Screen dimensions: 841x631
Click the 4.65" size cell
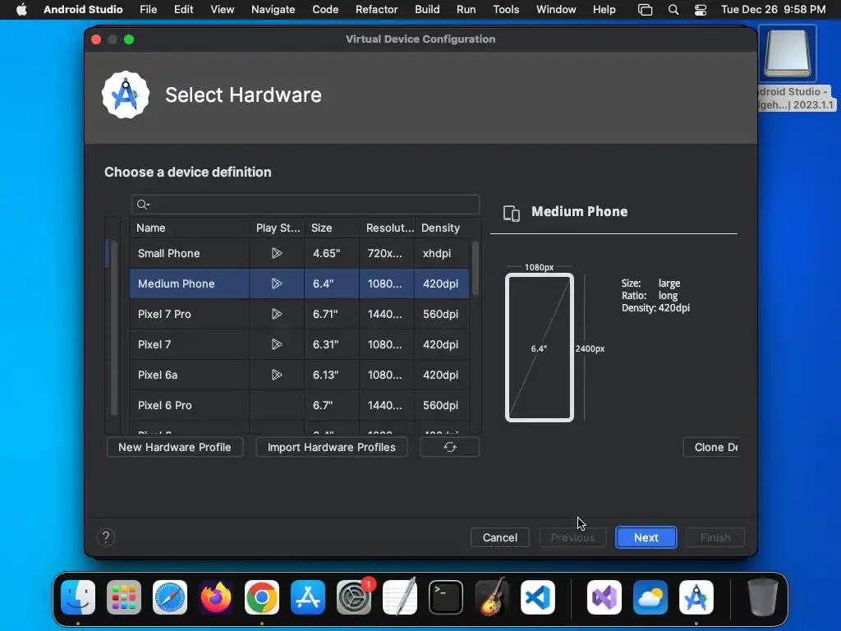point(332,253)
